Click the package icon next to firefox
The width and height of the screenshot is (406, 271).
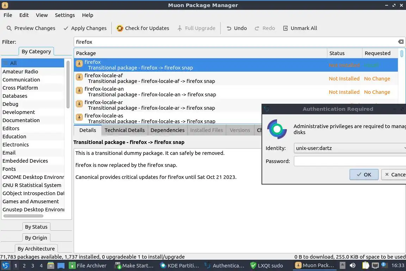click(x=79, y=64)
